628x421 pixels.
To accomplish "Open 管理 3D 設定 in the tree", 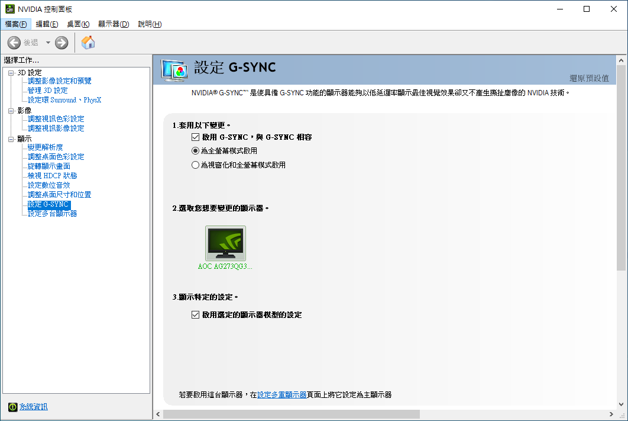I will click(48, 91).
